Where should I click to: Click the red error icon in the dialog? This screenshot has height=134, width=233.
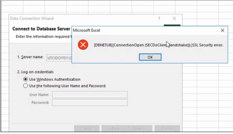(83, 45)
